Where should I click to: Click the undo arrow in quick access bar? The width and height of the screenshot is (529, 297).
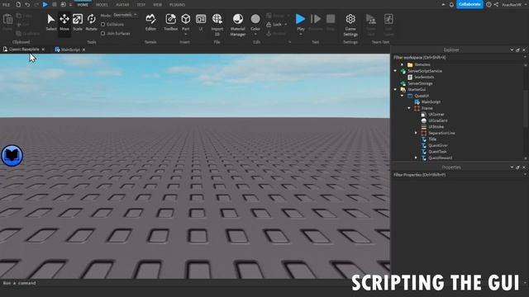coord(27,5)
